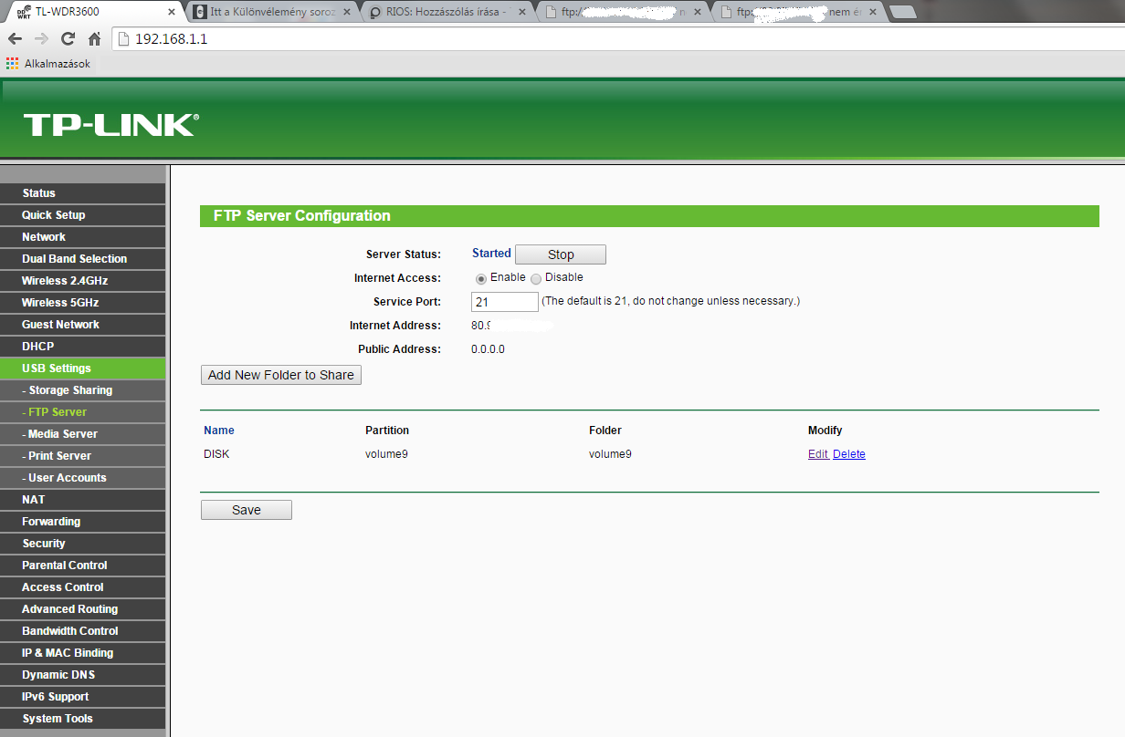The height and width of the screenshot is (737, 1125).
Task: Open the DHCP menu
Action: 83,347
